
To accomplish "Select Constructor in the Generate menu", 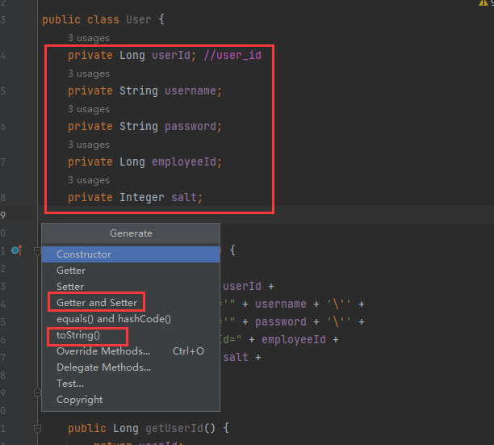I will coord(84,254).
